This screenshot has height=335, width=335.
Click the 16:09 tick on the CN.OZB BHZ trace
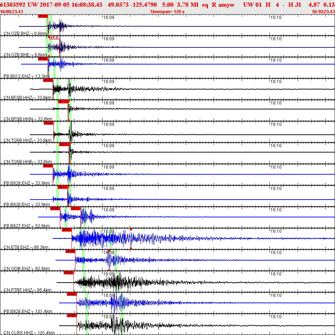(x=109, y=17)
